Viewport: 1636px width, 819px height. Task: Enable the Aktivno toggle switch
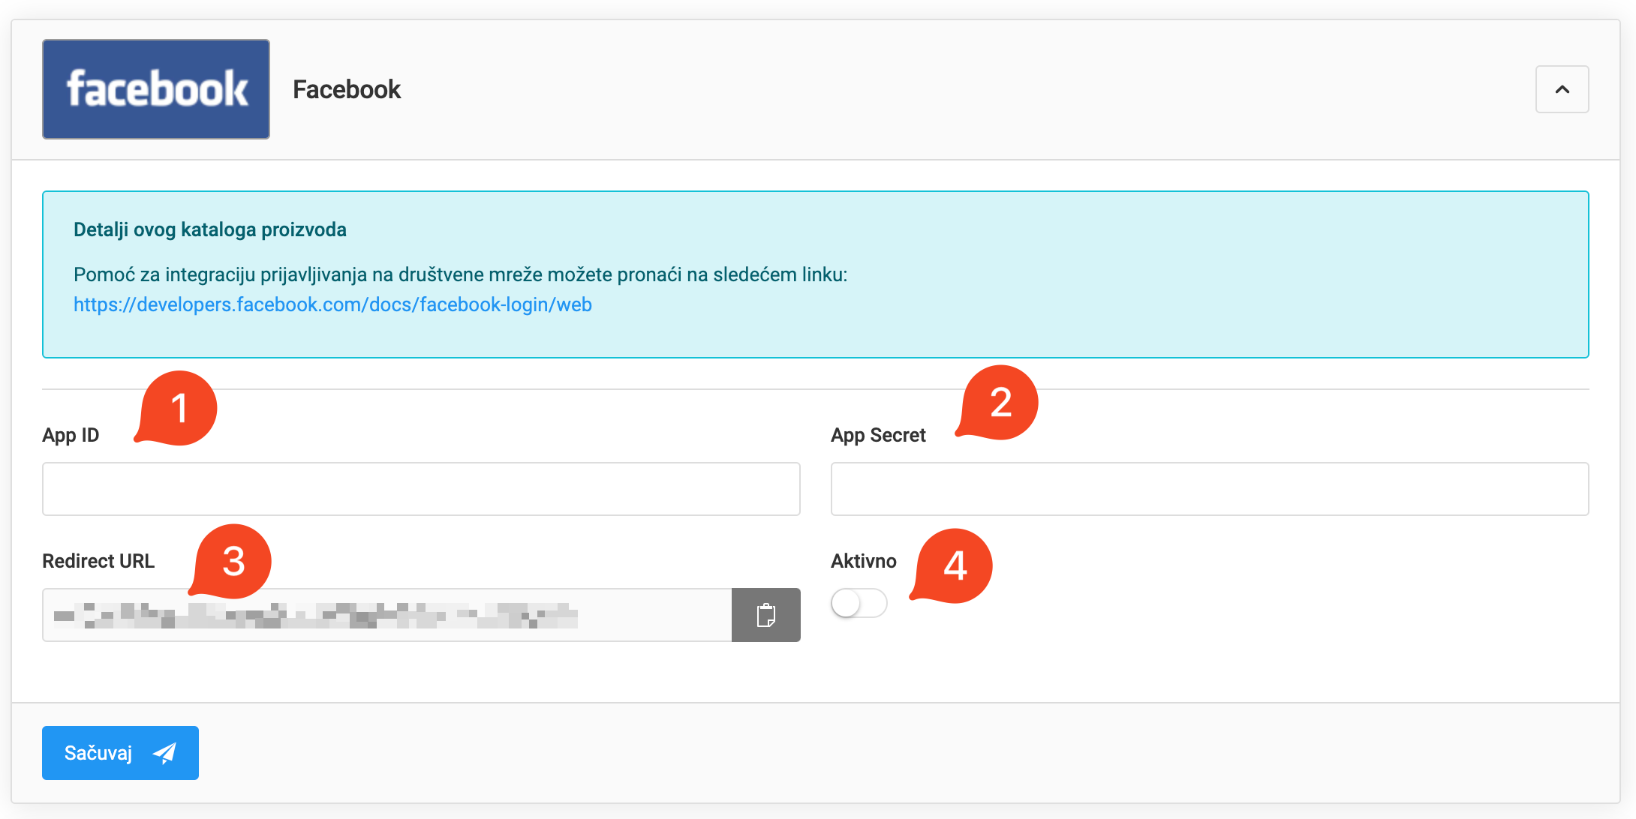tap(859, 603)
